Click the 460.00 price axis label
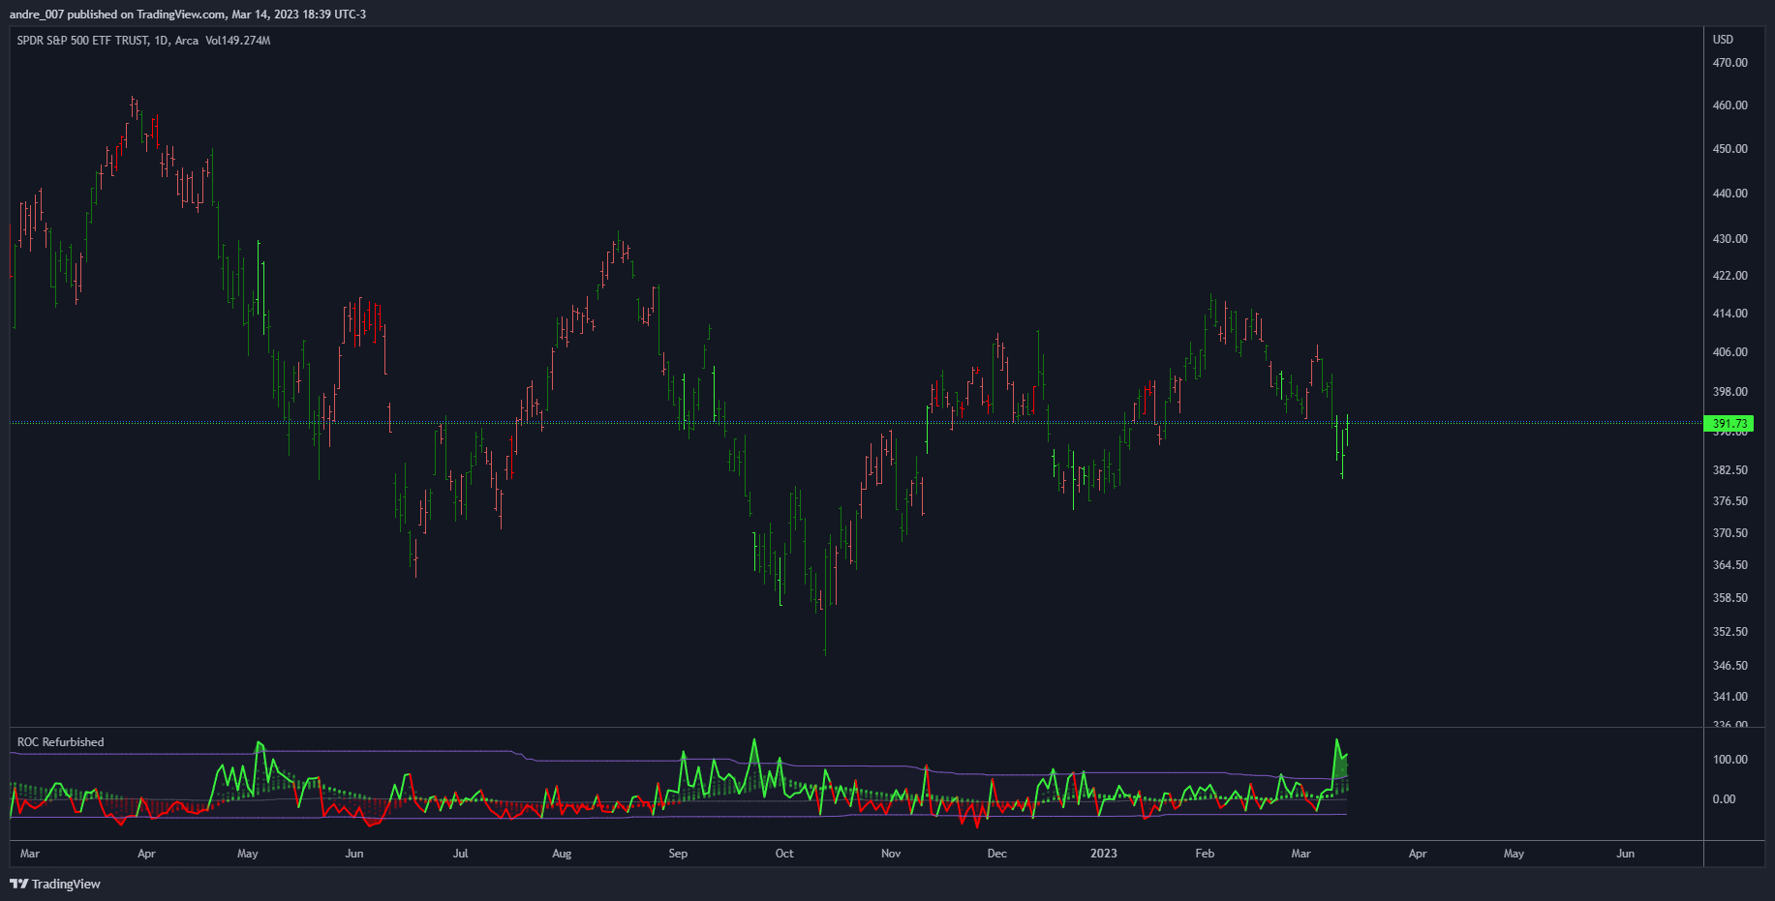The height and width of the screenshot is (901, 1775). click(1729, 105)
